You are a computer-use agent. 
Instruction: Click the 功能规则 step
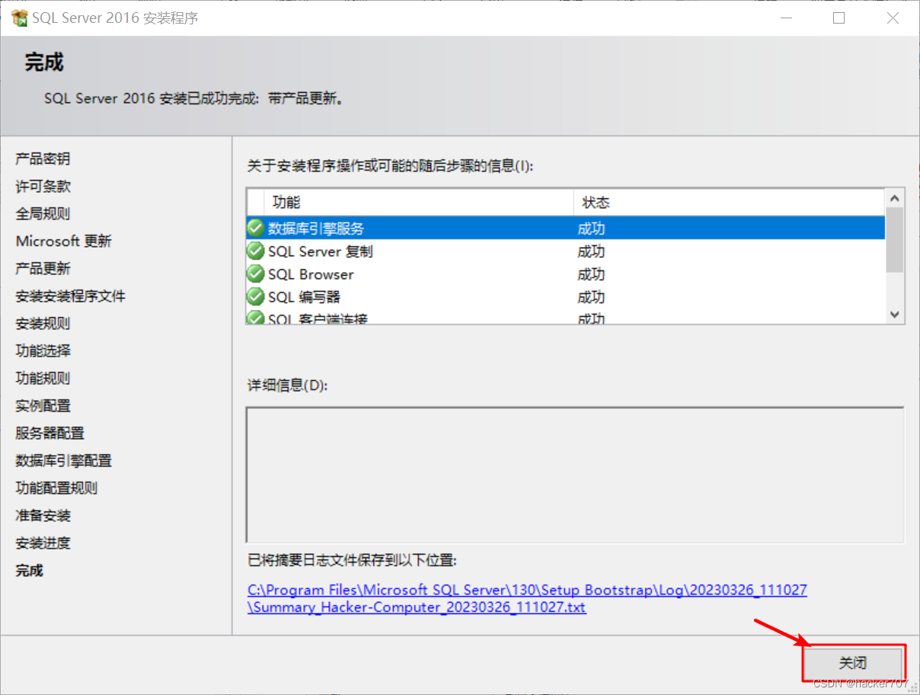pyautogui.click(x=43, y=378)
